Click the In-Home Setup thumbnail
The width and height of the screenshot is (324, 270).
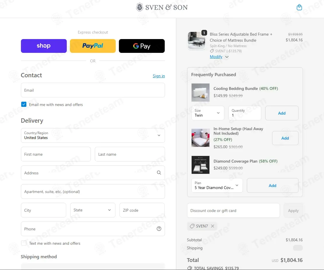coord(201,138)
